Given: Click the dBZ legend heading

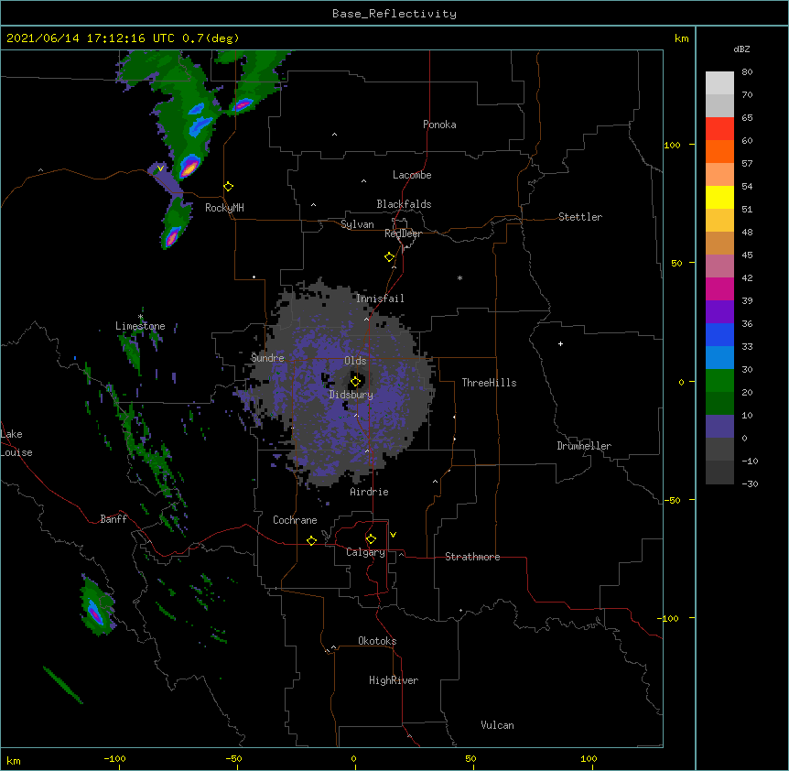Looking at the screenshot, I should tap(741, 49).
